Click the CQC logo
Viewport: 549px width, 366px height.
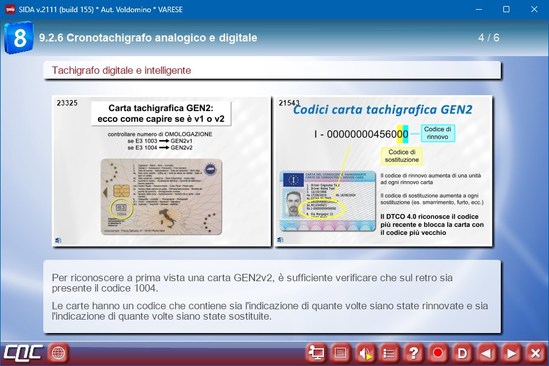click(x=23, y=353)
